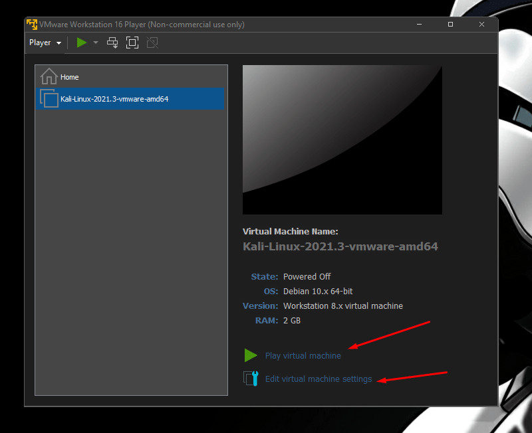The height and width of the screenshot is (433, 532).
Task: Select the Home label in the library list
Action: (70, 77)
